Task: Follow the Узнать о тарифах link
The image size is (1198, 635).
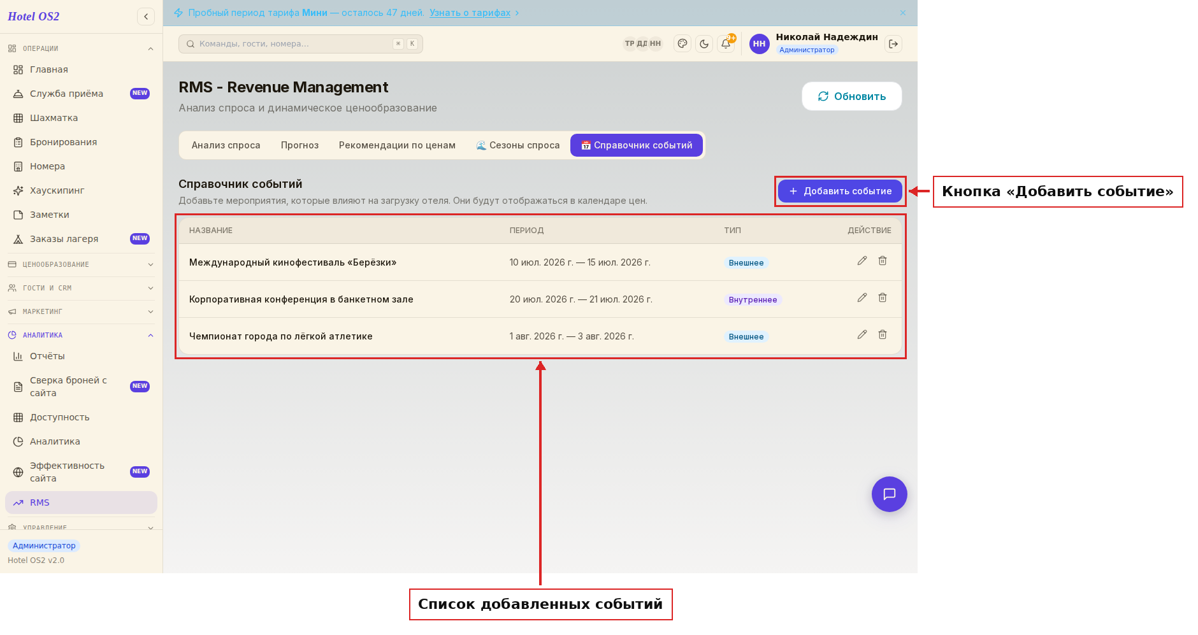Action: coord(470,13)
